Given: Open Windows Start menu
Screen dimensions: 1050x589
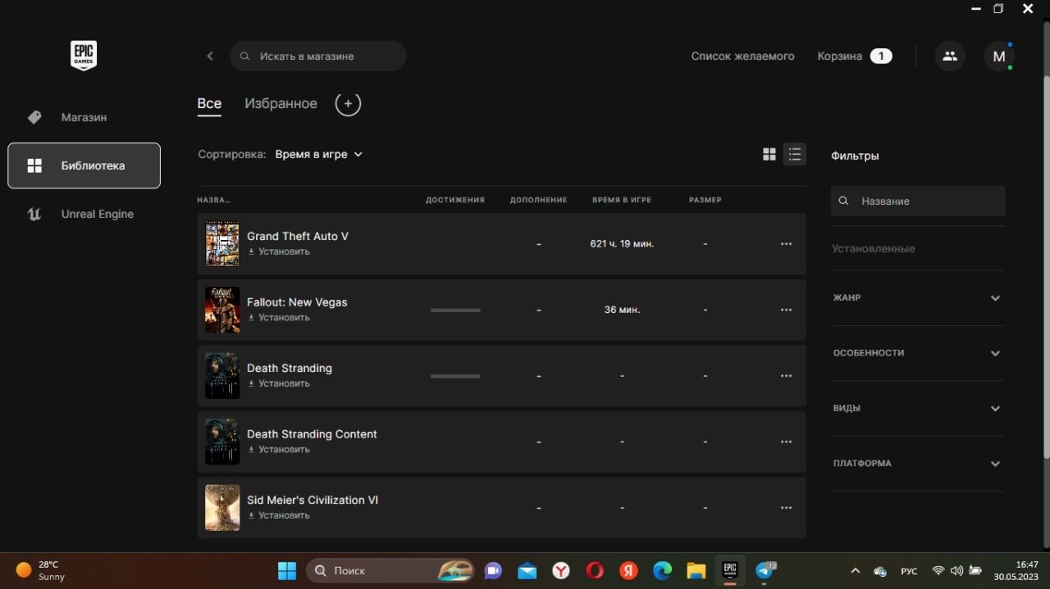Looking at the screenshot, I should tap(287, 570).
